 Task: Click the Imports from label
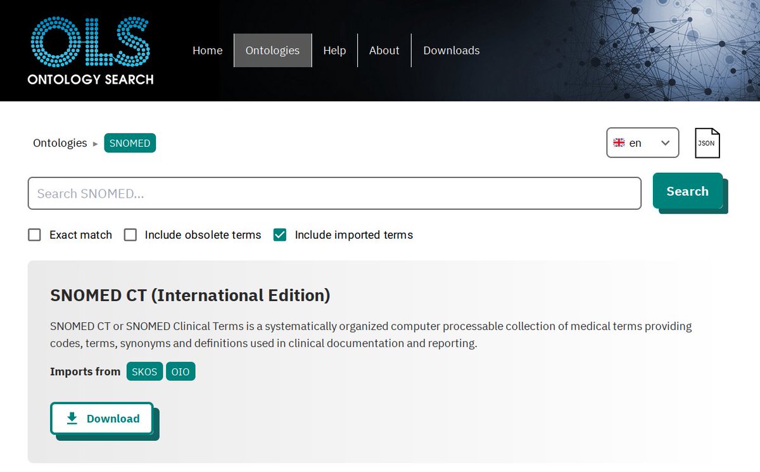tap(85, 372)
